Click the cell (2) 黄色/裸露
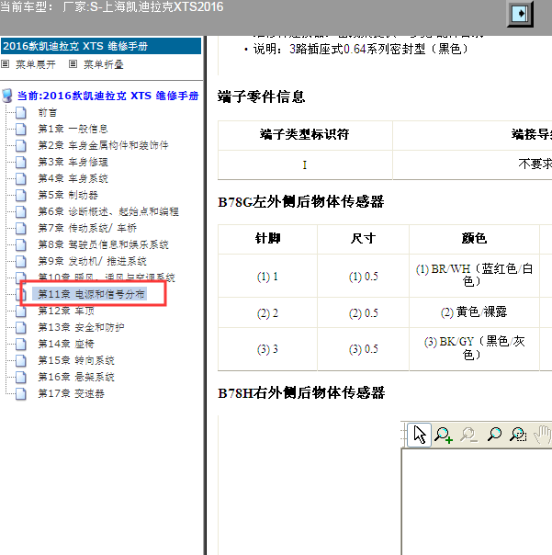The width and height of the screenshot is (552, 555). tap(474, 312)
